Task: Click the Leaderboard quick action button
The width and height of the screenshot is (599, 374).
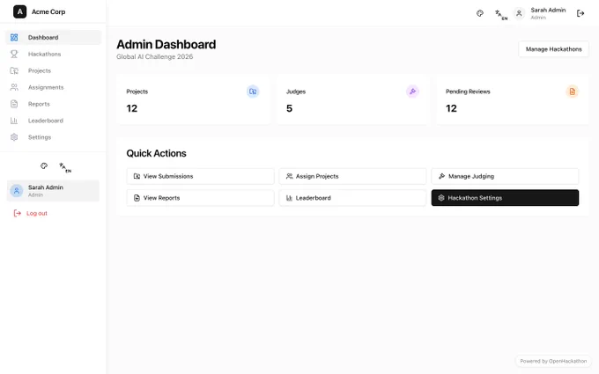Action: click(352, 198)
